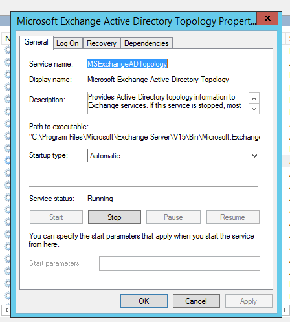
Task: Click the Apply button
Action: click(249, 301)
